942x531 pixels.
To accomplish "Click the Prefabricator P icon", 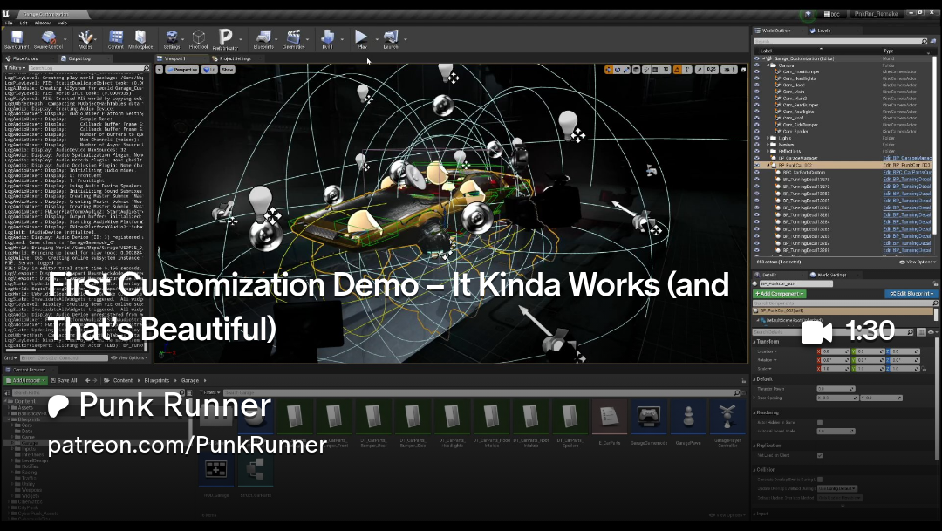I will 225,37.
